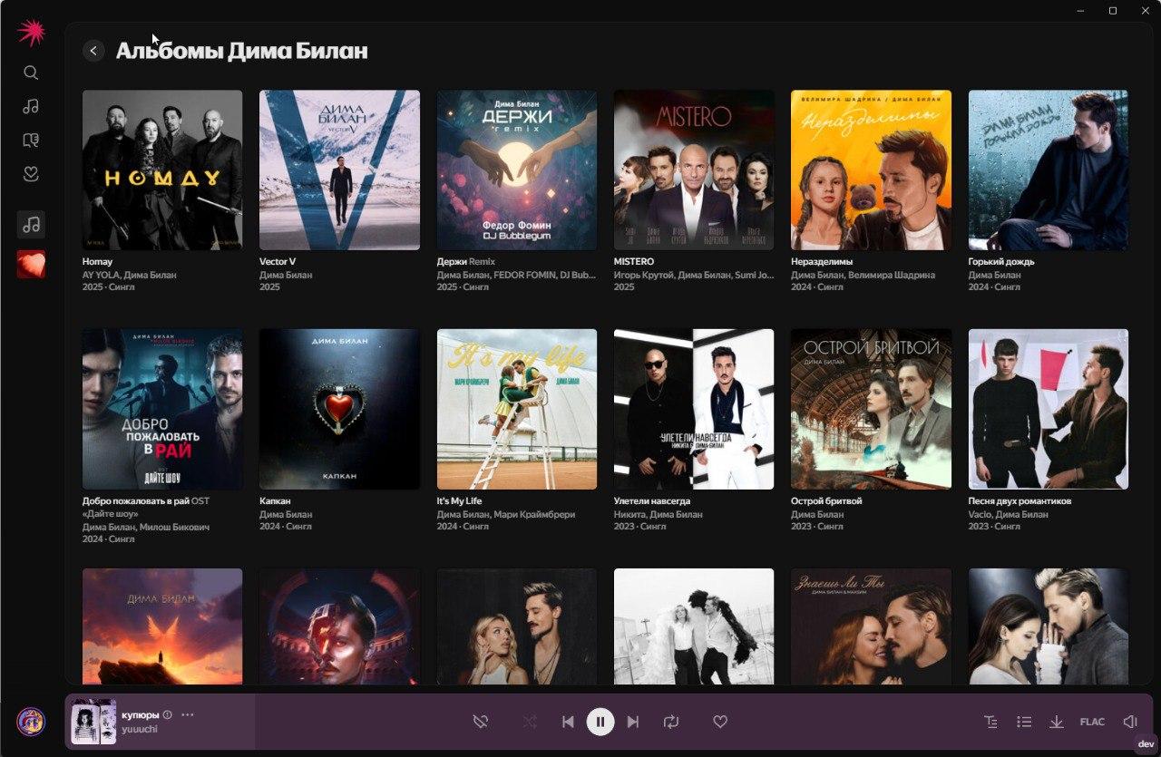
Task: Open the Острой бритвой title link
Action: tap(826, 501)
